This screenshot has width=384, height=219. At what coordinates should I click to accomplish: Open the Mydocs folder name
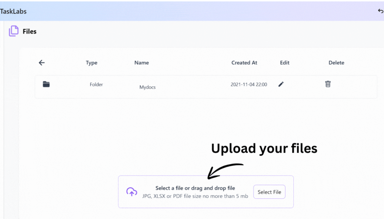click(148, 87)
